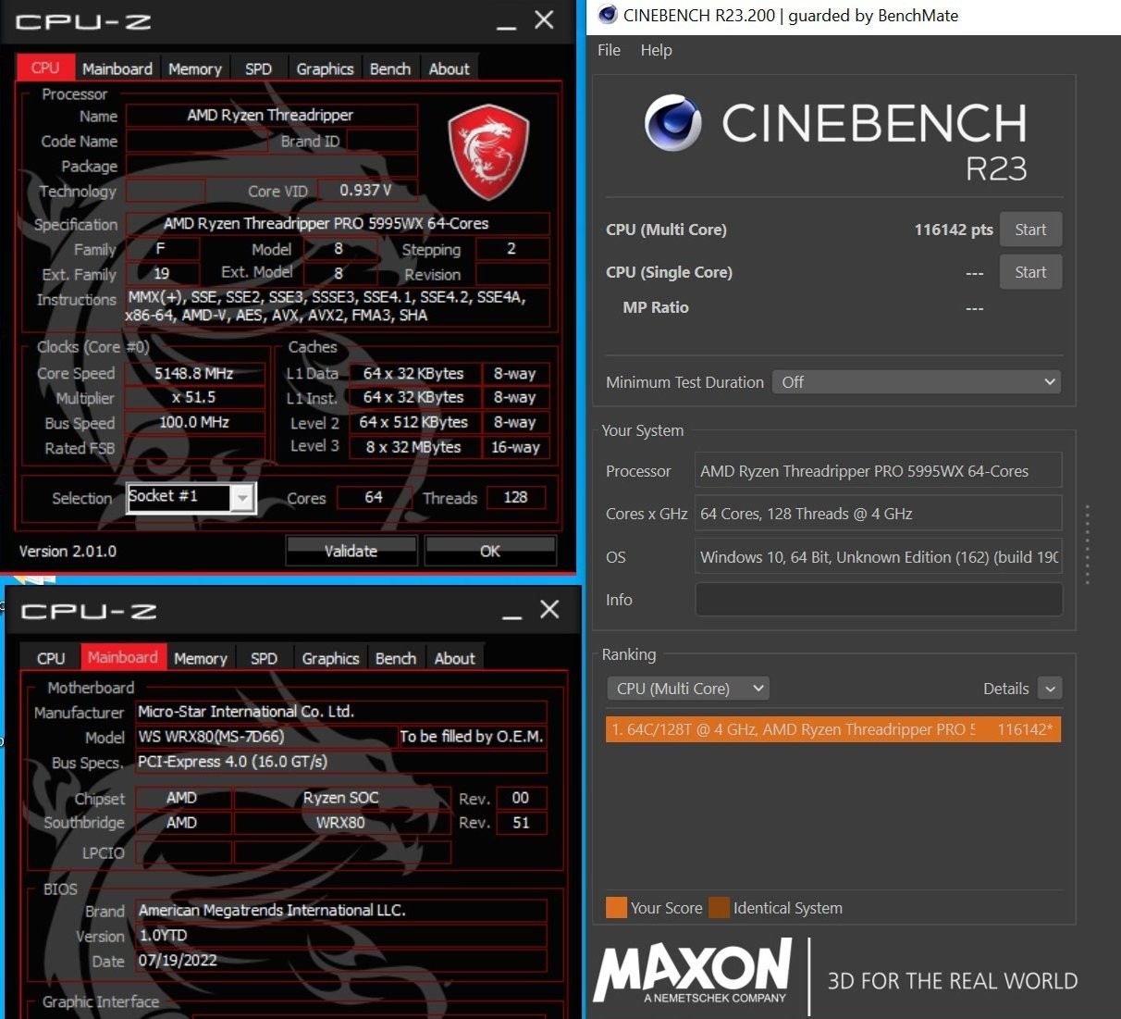Click the Threads value 128
Screen dimensions: 1121x1019
(516, 498)
